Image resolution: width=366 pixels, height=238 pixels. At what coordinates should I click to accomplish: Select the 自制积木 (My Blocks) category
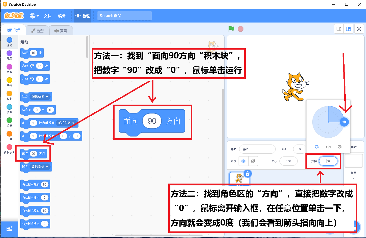pyautogui.click(x=9, y=149)
